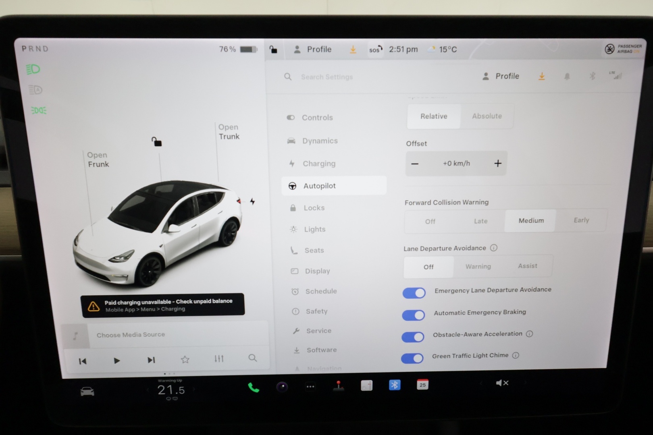Open the Charging settings section

319,164
